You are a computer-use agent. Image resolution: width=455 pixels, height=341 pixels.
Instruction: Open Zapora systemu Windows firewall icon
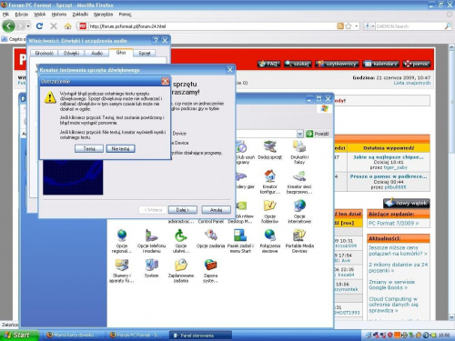(210, 270)
